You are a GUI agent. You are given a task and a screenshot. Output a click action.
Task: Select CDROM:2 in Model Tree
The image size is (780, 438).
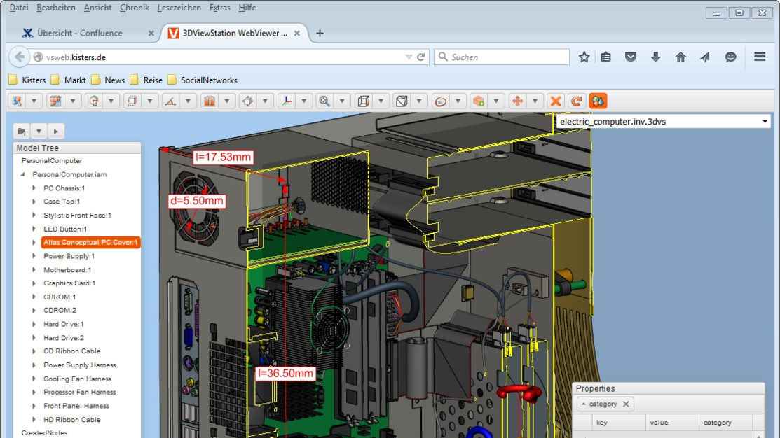tap(60, 311)
